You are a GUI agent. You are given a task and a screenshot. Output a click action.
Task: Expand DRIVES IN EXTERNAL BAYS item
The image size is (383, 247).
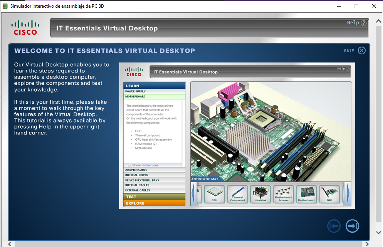[x=155, y=180]
